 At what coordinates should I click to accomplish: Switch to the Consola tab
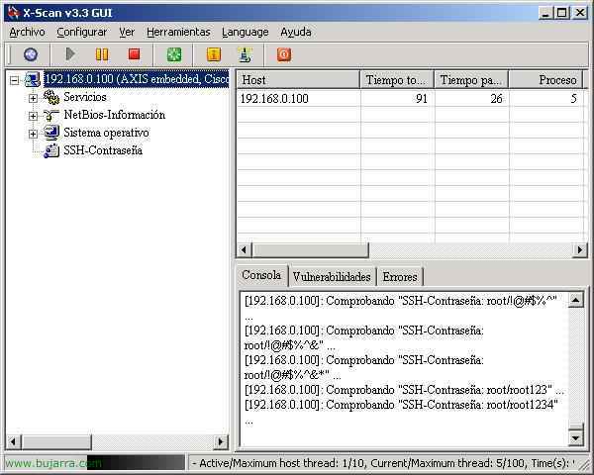coord(261,275)
